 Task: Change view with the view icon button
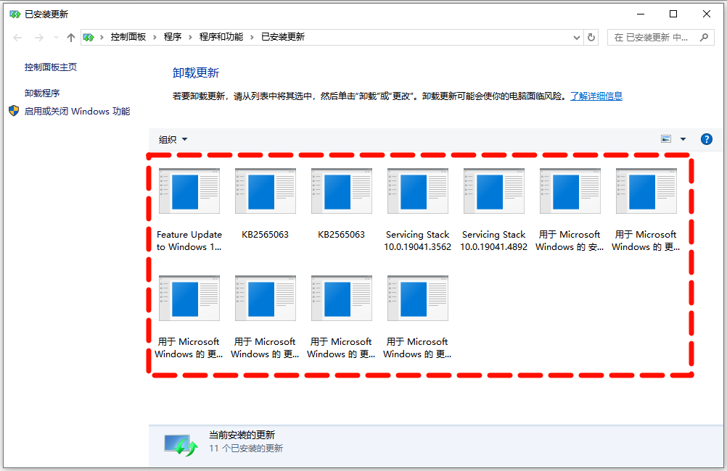pos(666,139)
